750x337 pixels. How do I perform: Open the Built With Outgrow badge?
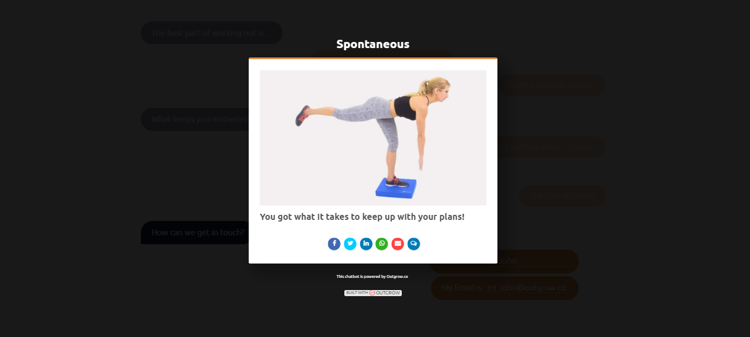pyautogui.click(x=373, y=293)
